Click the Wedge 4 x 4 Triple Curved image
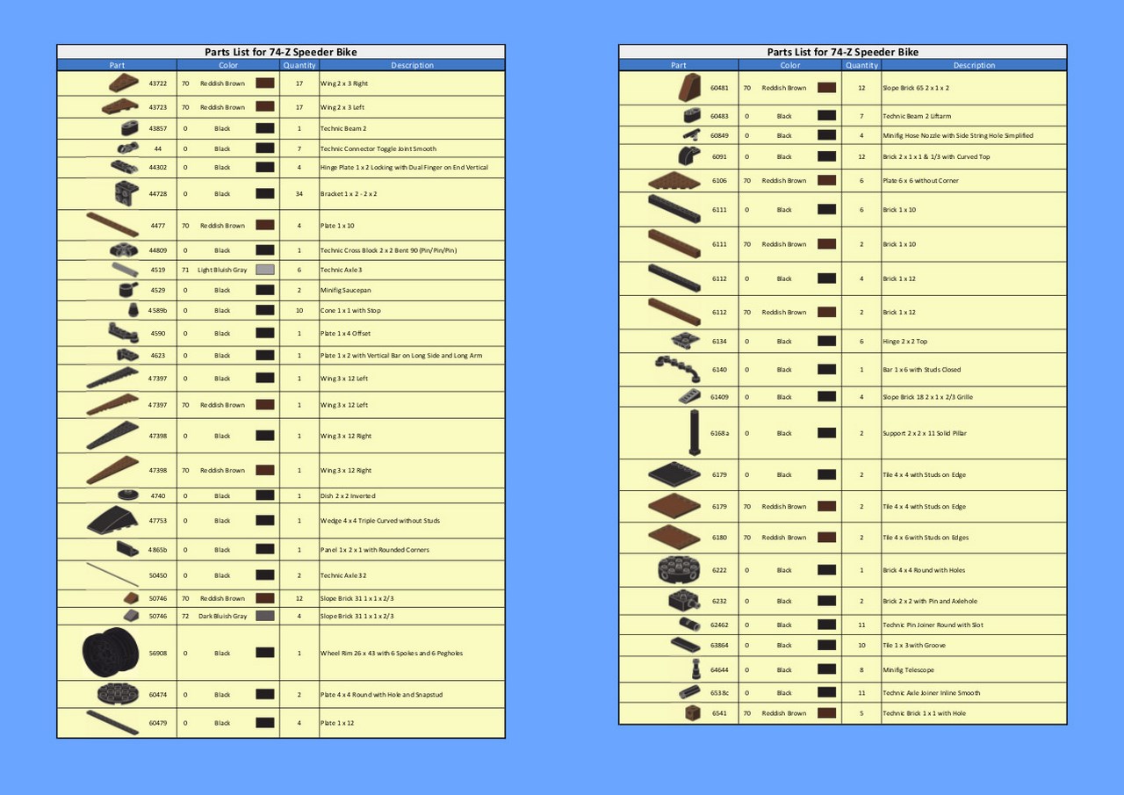The image size is (1124, 795). click(112, 520)
